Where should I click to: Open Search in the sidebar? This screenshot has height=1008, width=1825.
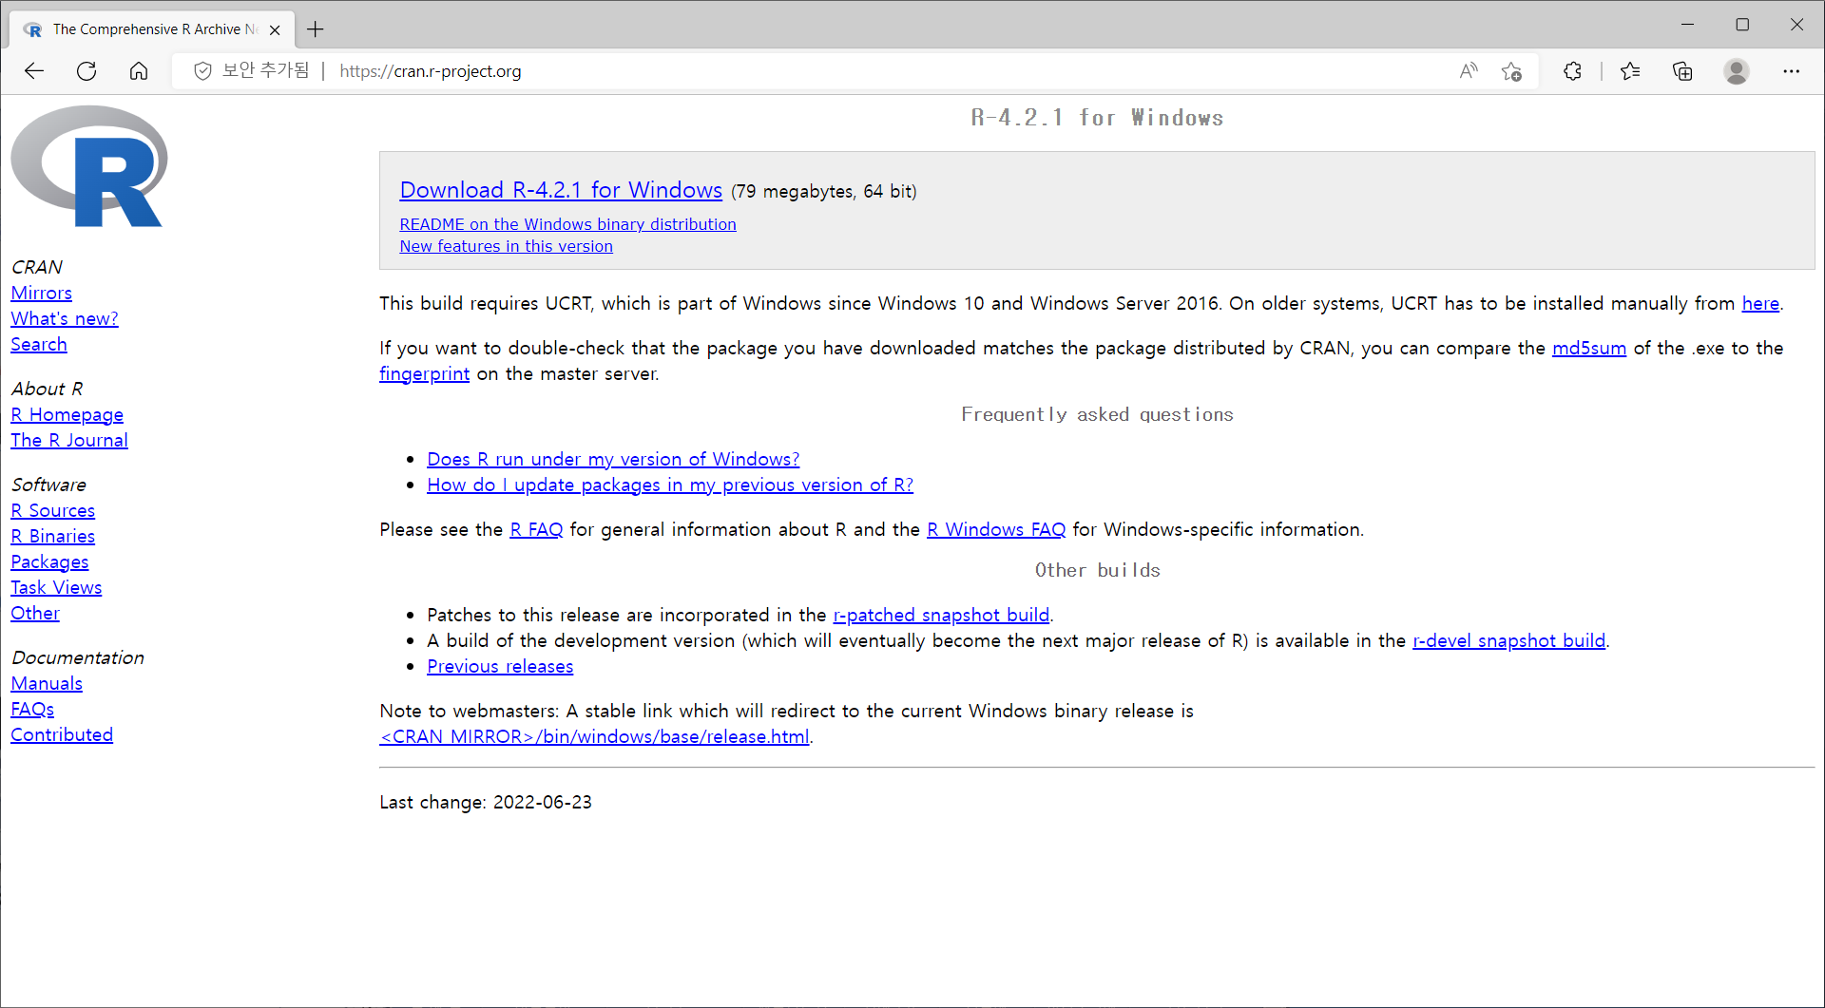pyautogui.click(x=39, y=344)
